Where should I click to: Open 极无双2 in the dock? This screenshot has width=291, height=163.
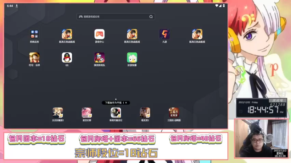click(x=145, y=113)
